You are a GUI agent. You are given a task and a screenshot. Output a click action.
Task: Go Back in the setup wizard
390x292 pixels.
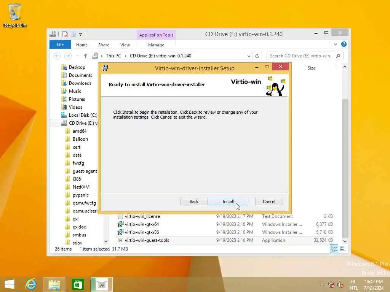[194, 202]
